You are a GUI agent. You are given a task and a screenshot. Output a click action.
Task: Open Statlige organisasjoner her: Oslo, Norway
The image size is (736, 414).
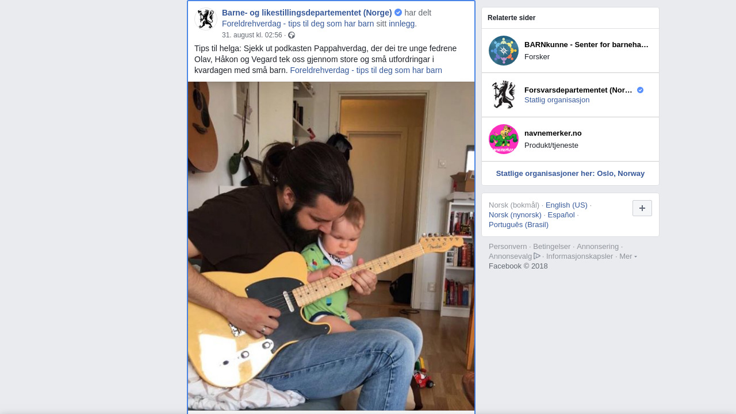tap(570, 174)
